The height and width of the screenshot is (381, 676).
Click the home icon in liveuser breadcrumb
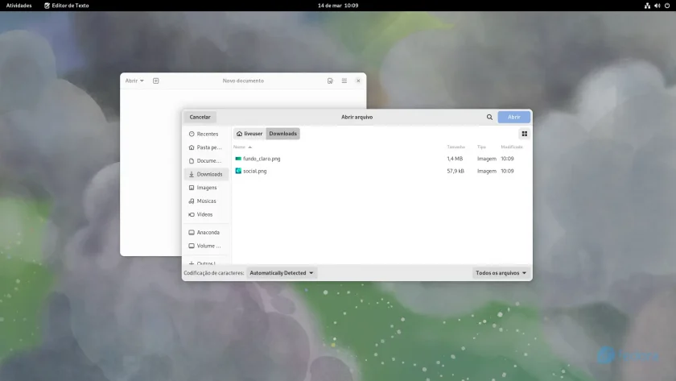239,134
